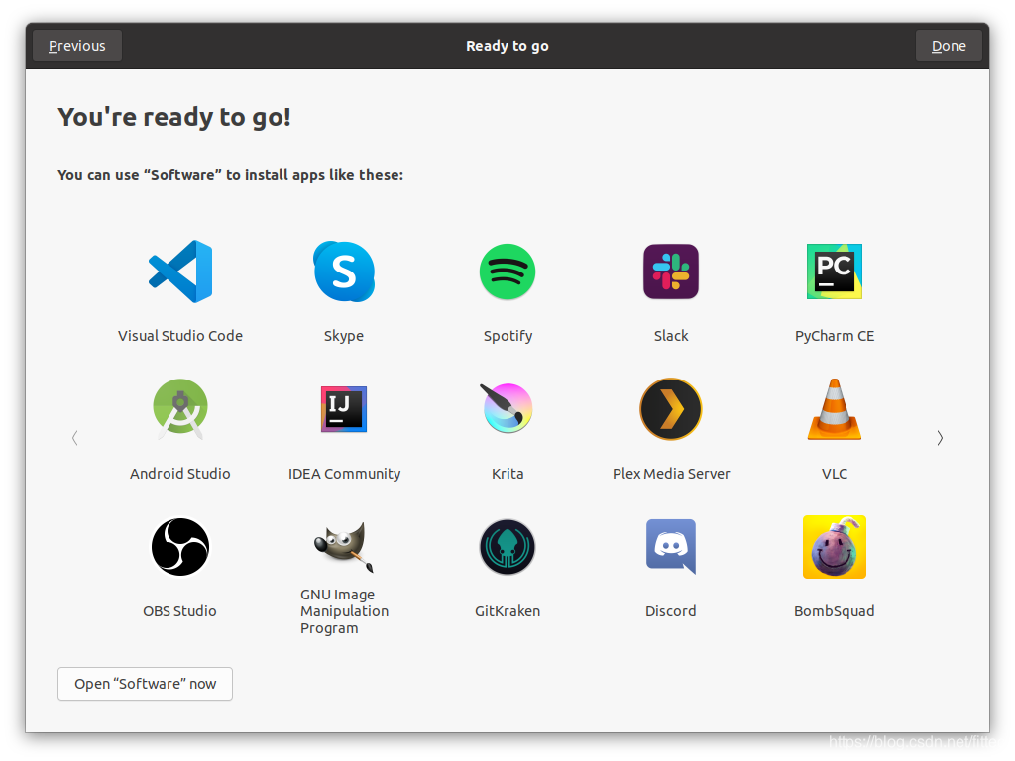This screenshot has width=1015, height=761.
Task: Click the "BombSquad" label text
Action: click(x=835, y=611)
